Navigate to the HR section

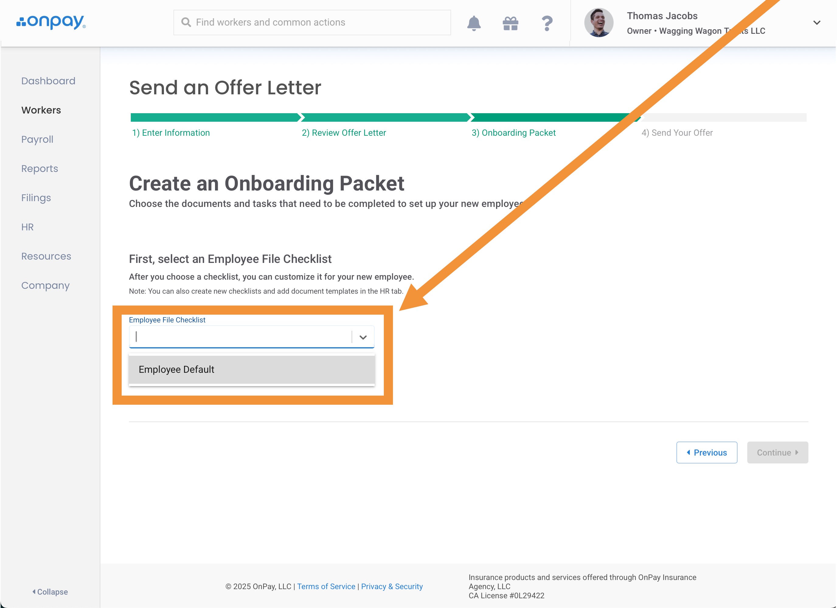tap(27, 227)
